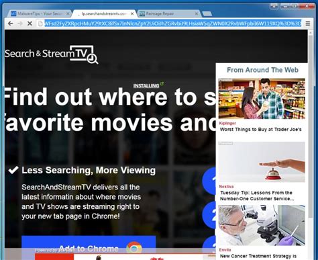Open a new tab
The width and height of the screenshot is (318, 260).
(207, 14)
